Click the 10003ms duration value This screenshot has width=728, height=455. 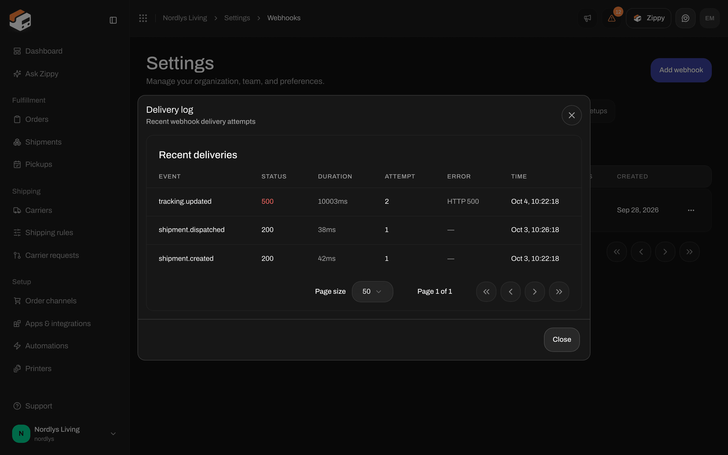pyautogui.click(x=332, y=201)
